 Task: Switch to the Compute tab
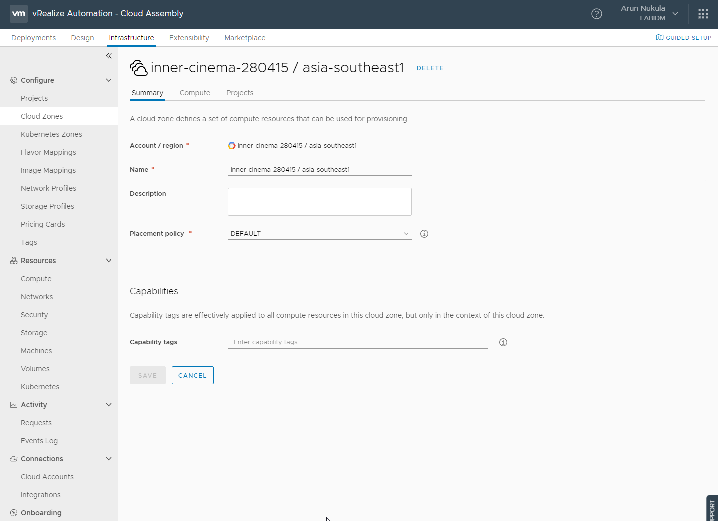[x=195, y=93]
